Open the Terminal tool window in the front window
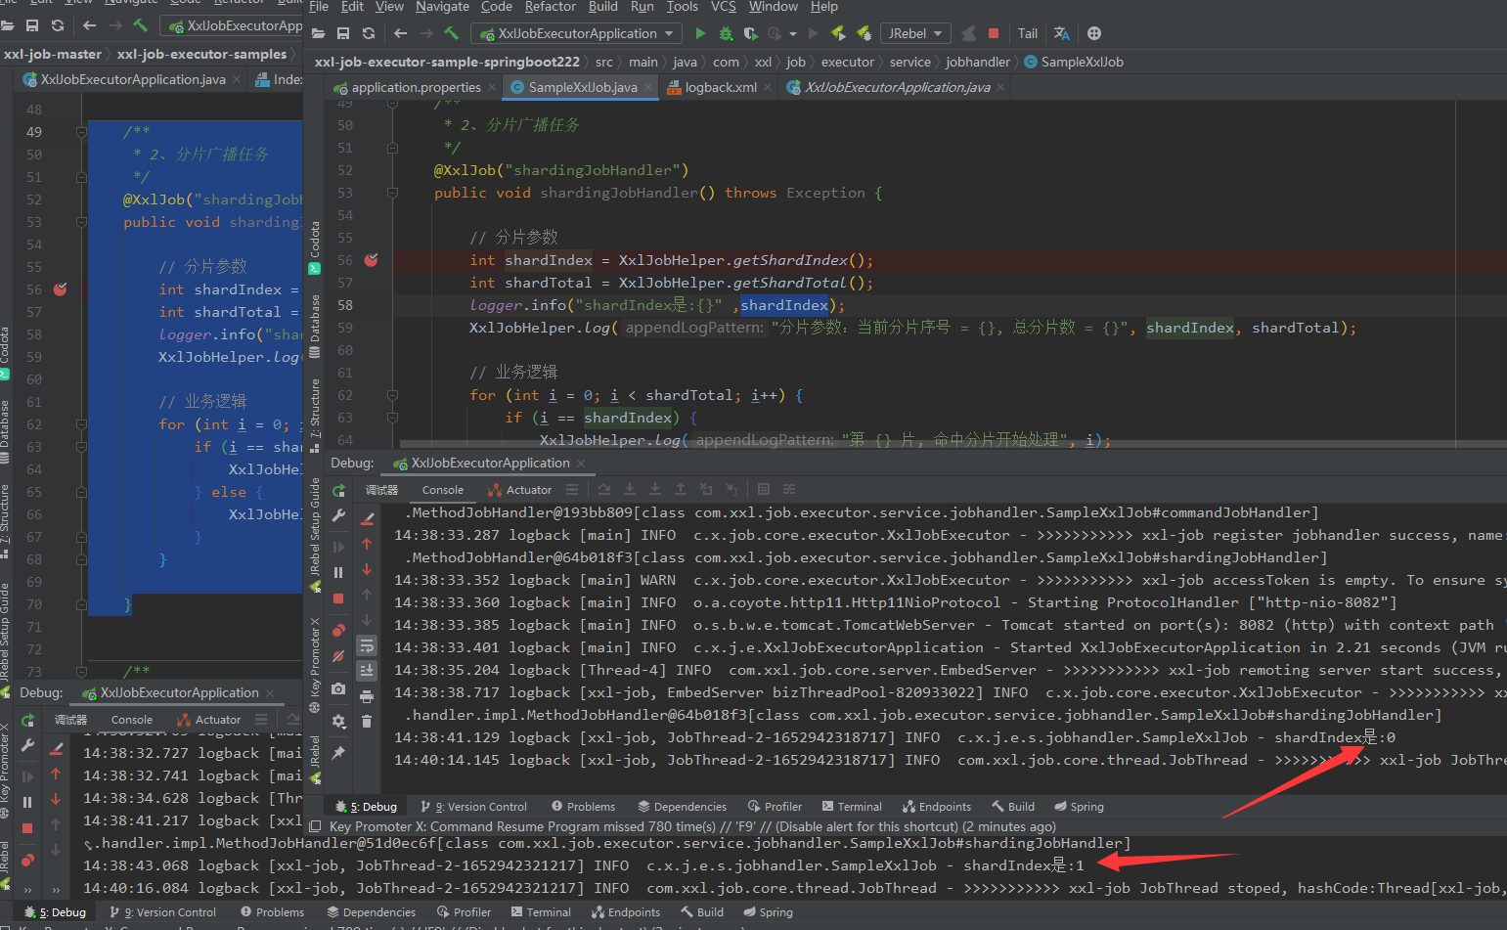The height and width of the screenshot is (930, 1507). tap(852, 807)
